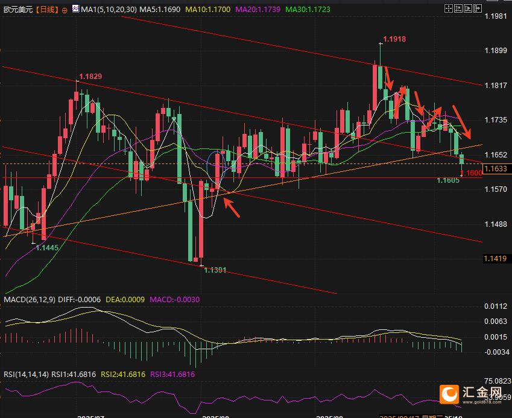Click the 1.1735 axis price
This screenshot has height=418, width=512.
click(x=496, y=120)
